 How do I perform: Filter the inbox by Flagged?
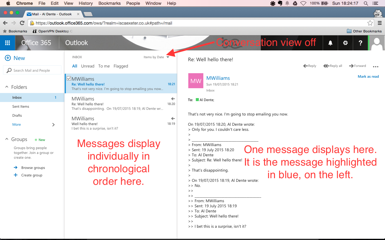coord(121,66)
